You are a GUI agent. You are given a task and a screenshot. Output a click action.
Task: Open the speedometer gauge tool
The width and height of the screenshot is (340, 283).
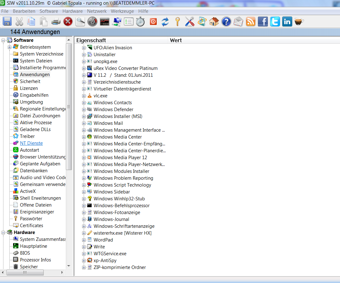pos(92,22)
